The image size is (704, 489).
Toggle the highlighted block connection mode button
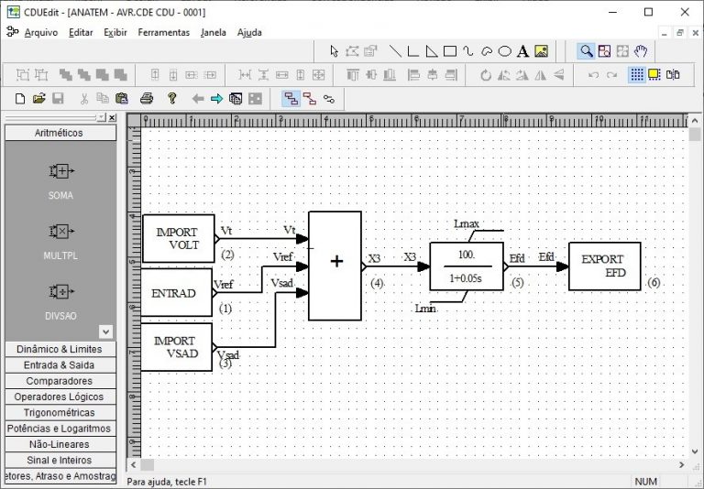(x=291, y=98)
